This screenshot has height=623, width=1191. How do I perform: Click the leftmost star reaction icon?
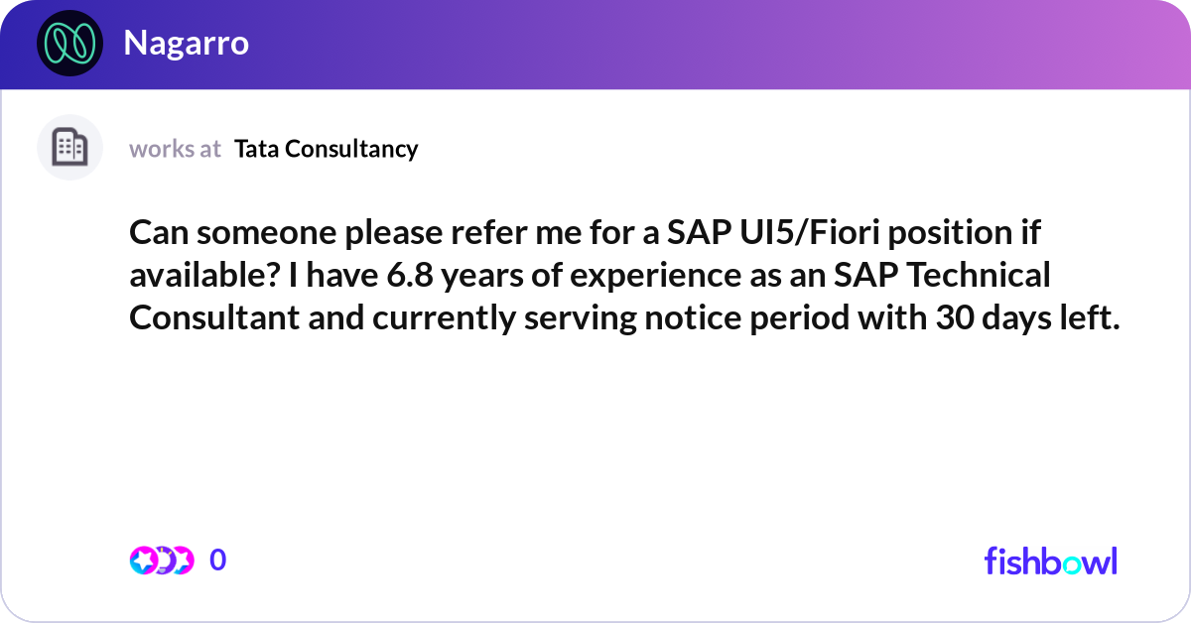(142, 561)
